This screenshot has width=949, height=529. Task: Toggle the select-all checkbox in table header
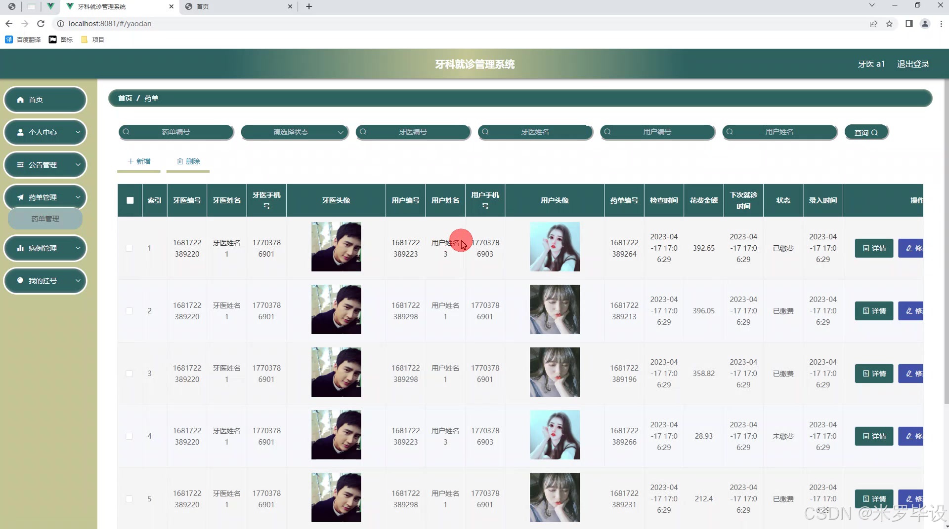[130, 200]
